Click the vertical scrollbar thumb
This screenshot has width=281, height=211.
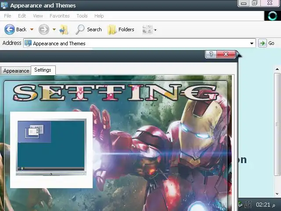[277, 124]
